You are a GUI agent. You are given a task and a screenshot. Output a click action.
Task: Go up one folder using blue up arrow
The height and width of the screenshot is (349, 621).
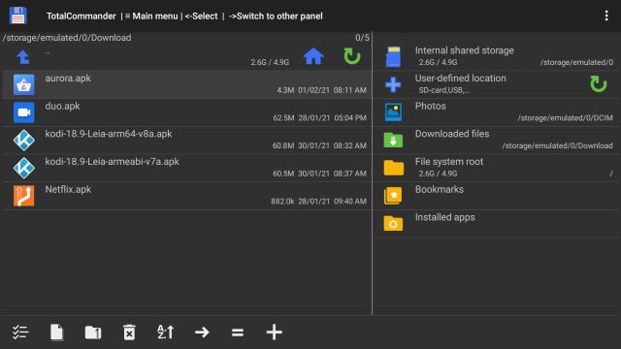(x=23, y=57)
